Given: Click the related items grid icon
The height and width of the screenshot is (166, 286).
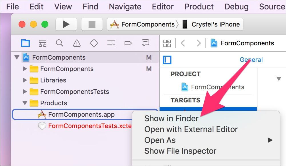Looking at the screenshot, I should [x=167, y=43].
